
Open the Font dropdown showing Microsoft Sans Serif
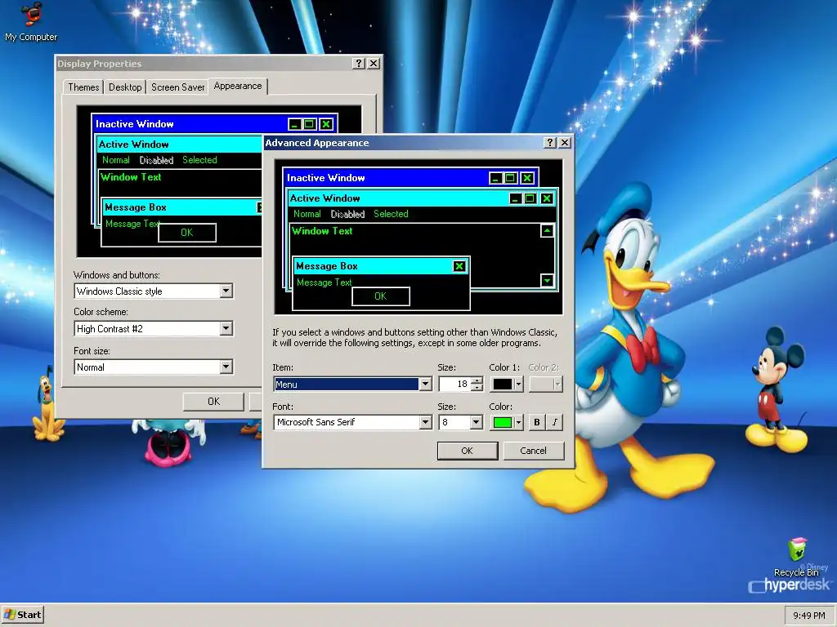click(425, 422)
